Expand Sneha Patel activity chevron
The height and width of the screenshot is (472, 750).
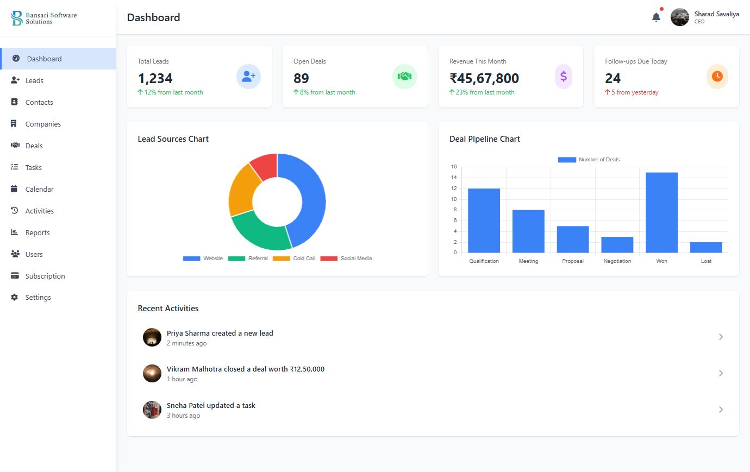pyautogui.click(x=721, y=410)
